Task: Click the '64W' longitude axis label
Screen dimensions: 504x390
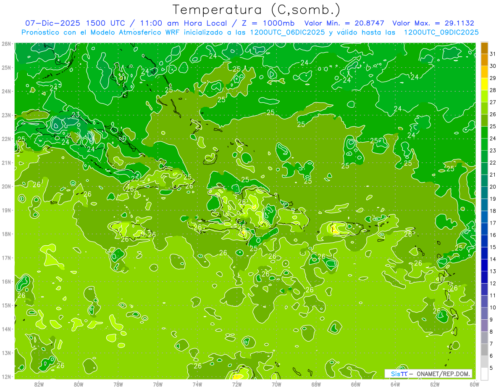Action: [395, 384]
